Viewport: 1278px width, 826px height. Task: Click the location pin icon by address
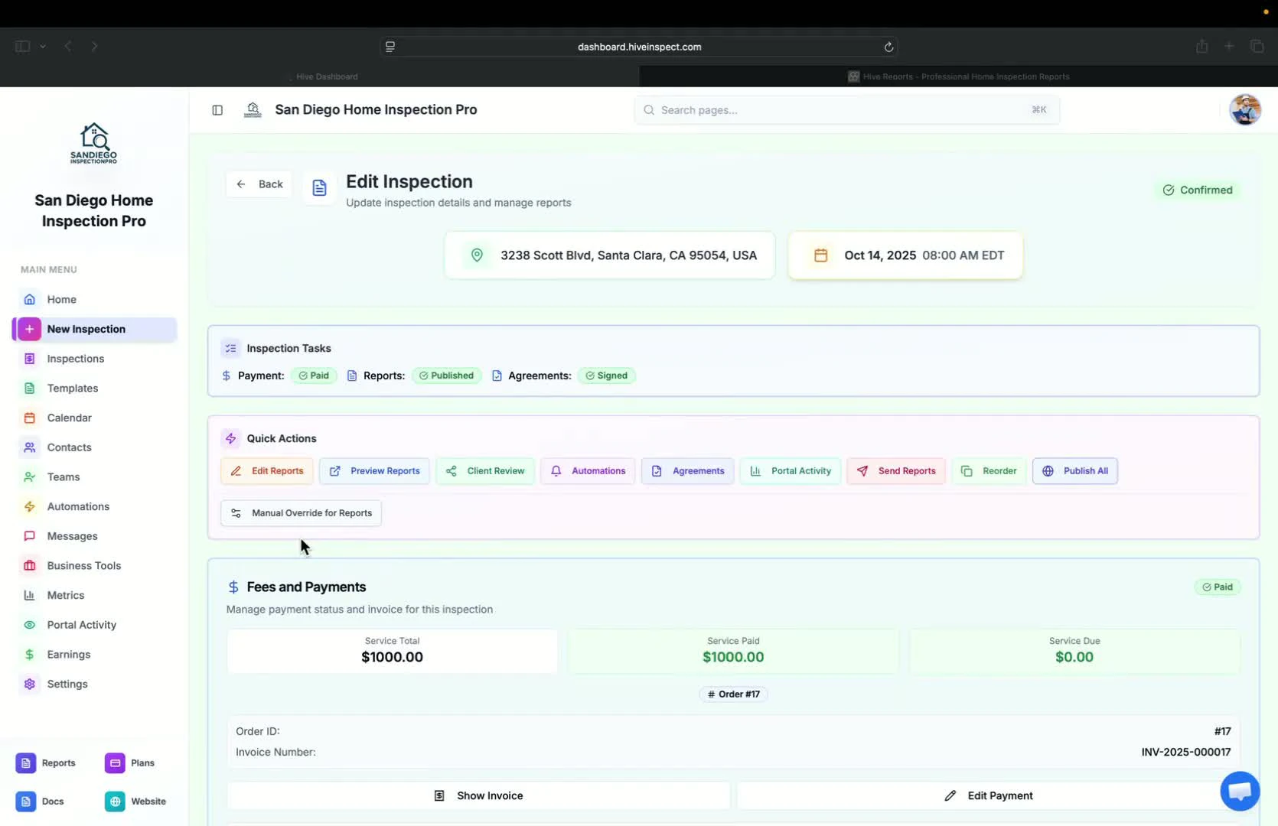(x=477, y=255)
